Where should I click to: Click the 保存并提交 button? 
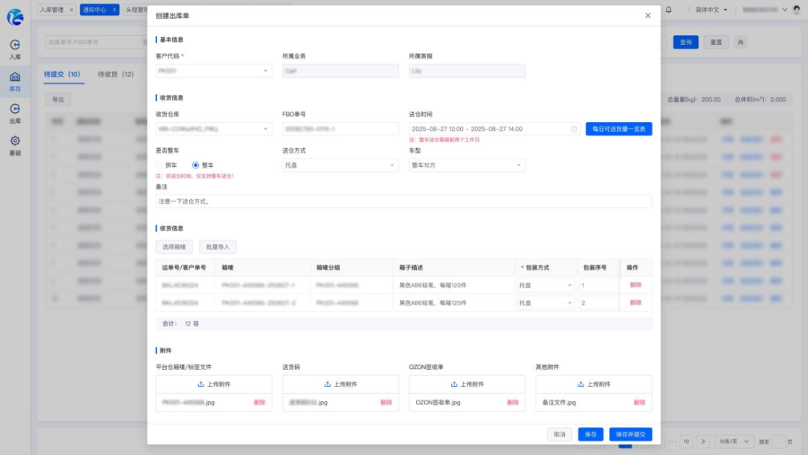(x=630, y=434)
